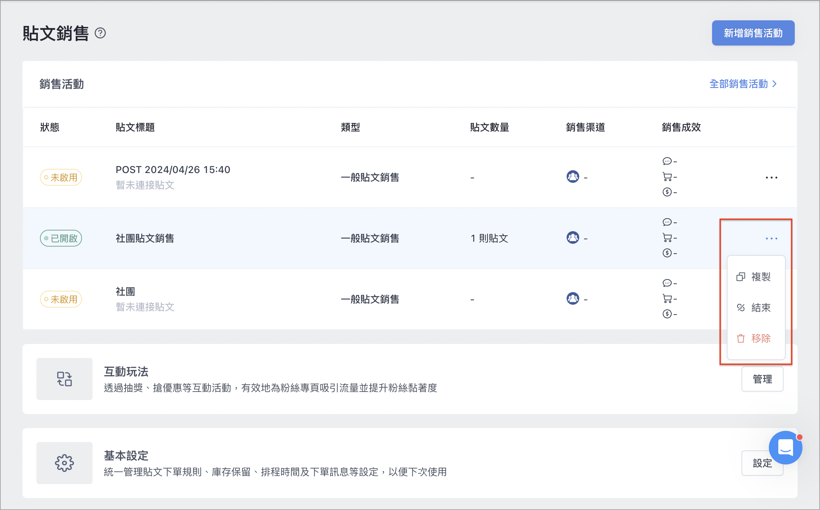Click the comment count icon in POST 2024/04/26 row
The width and height of the screenshot is (820, 510).
(667, 161)
